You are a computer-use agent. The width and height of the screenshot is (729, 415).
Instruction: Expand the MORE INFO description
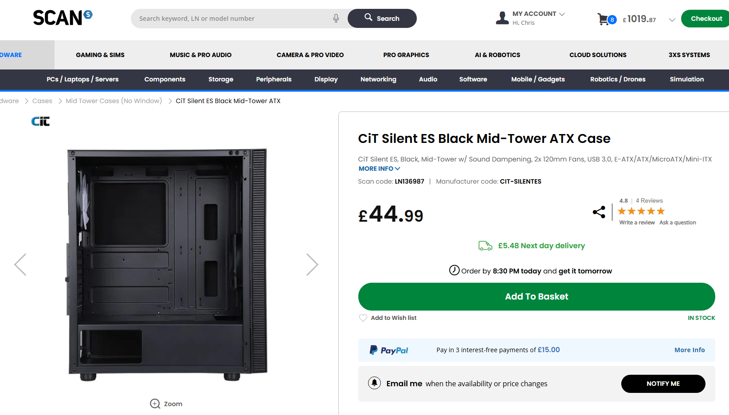(379, 169)
